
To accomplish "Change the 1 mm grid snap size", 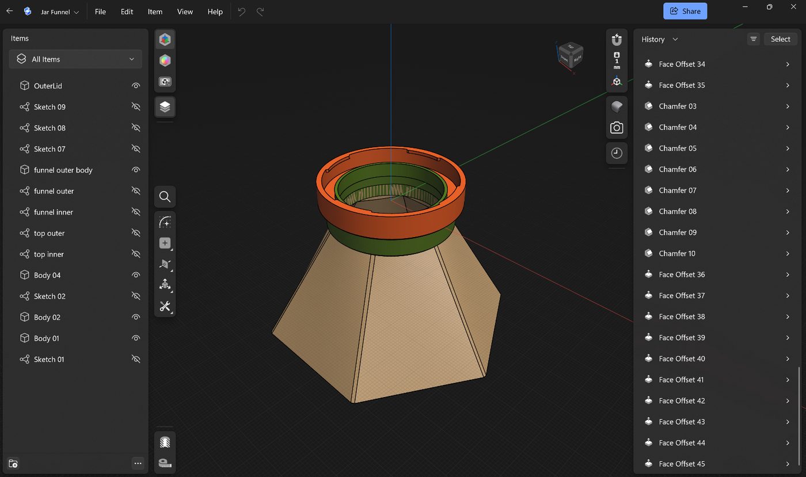I will 617,60.
